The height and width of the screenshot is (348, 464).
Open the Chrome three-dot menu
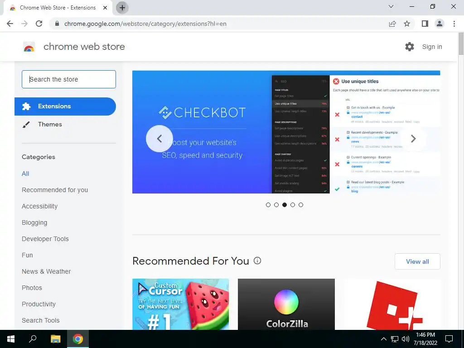(x=454, y=24)
